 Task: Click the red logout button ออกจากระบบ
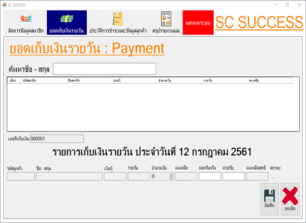pos(198,22)
